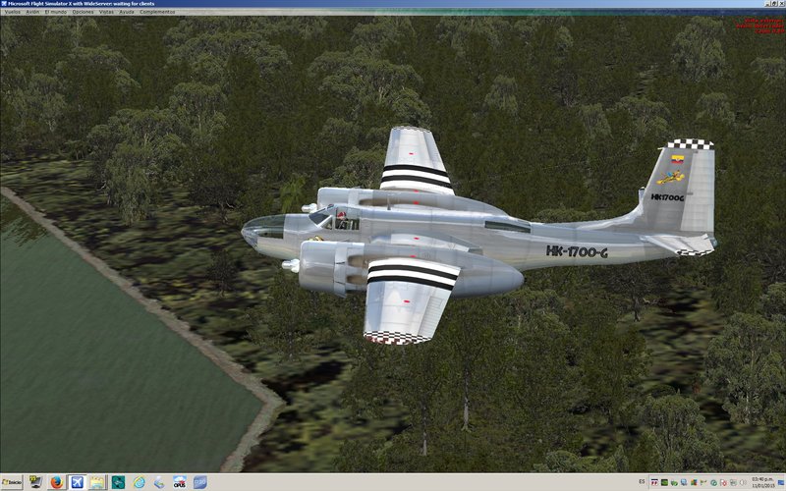Open the Opciones menu

pyautogui.click(x=84, y=12)
